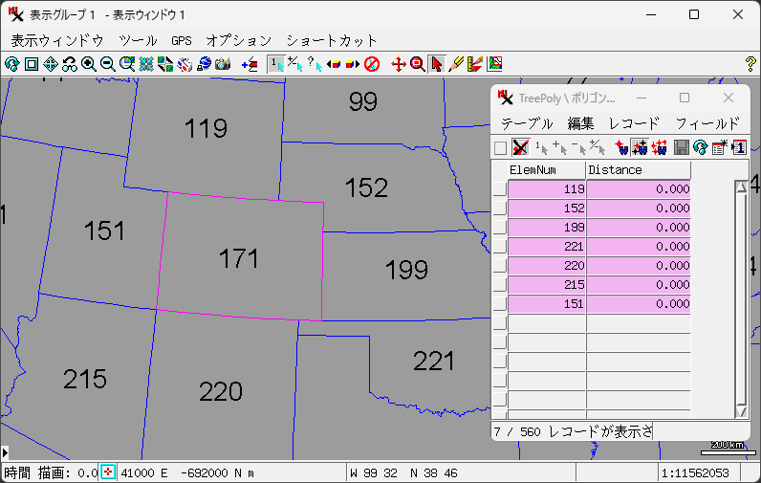Click the zoom in magnifier icon

pos(89,64)
